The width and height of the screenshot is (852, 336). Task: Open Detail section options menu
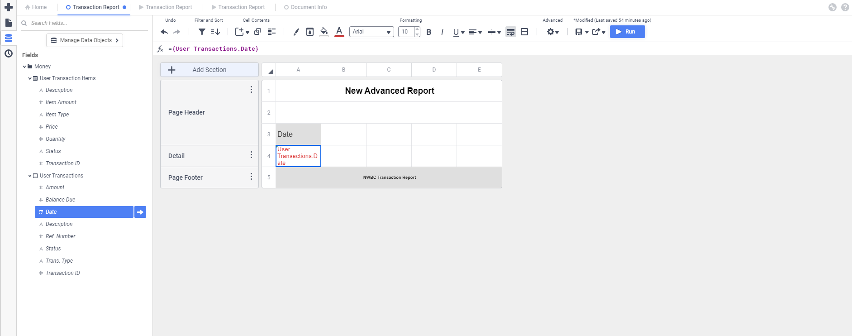point(251,155)
